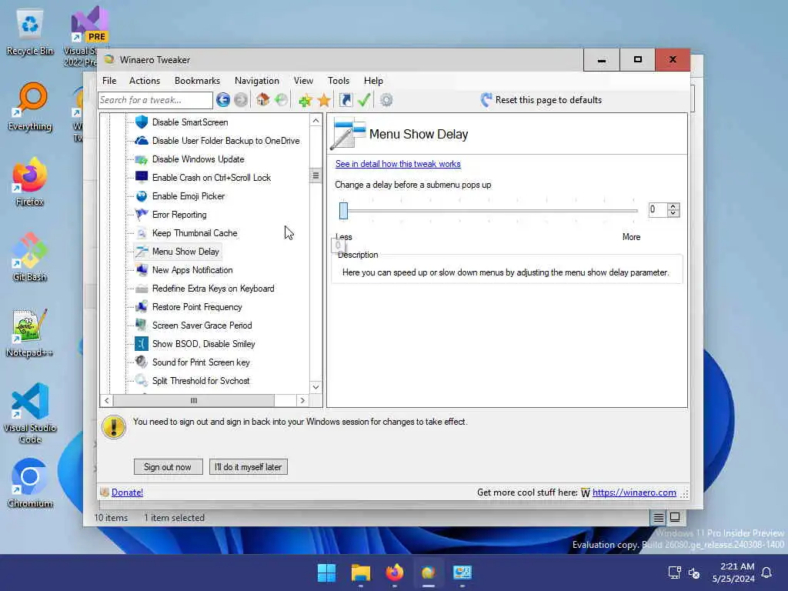Open 'See in detail how this tweak works' link
The image size is (788, 591).
click(398, 164)
